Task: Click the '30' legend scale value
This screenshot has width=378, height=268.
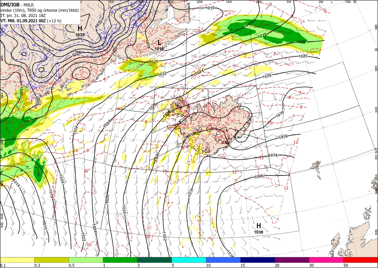Action: (x=311, y=265)
